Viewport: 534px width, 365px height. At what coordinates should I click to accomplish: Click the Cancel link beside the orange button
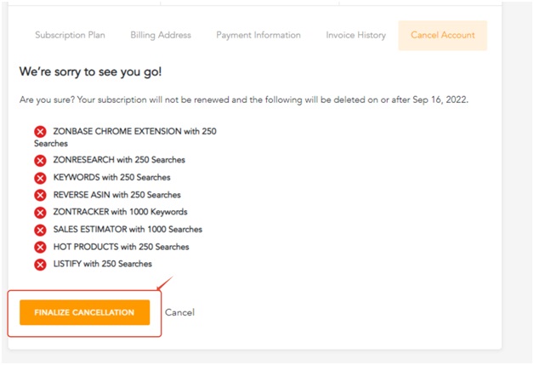pos(179,312)
